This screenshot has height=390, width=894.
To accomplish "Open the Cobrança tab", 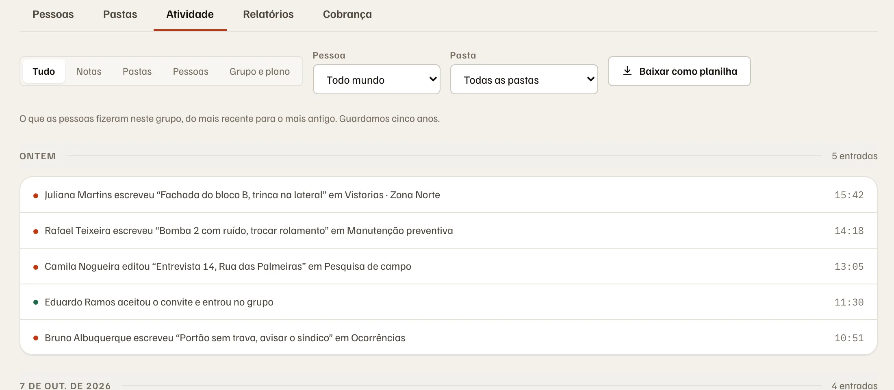I will tap(347, 15).
